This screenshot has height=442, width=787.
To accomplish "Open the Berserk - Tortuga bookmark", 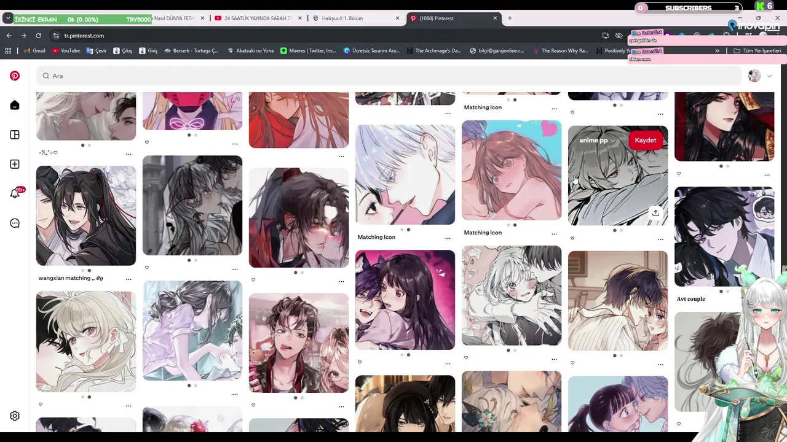I will click(191, 51).
